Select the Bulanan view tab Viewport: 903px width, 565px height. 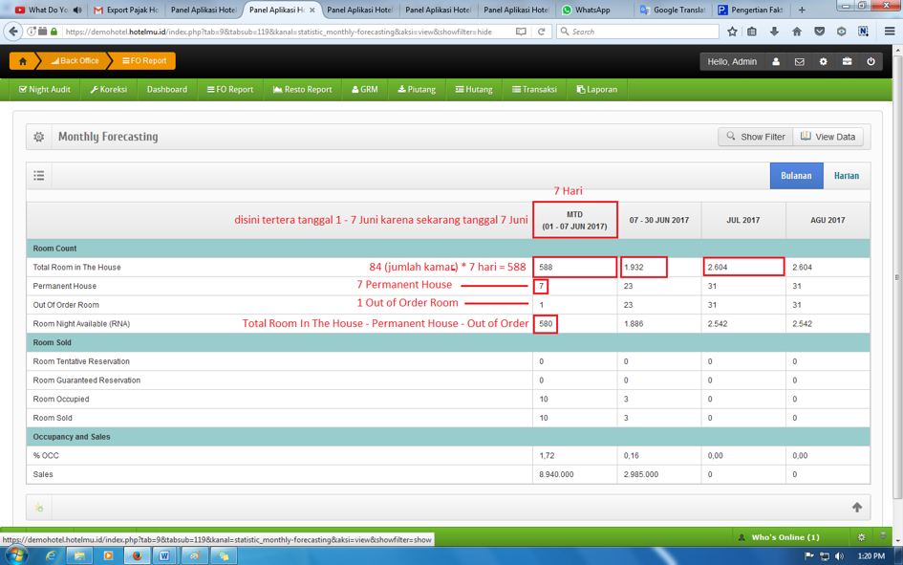pyautogui.click(x=796, y=176)
